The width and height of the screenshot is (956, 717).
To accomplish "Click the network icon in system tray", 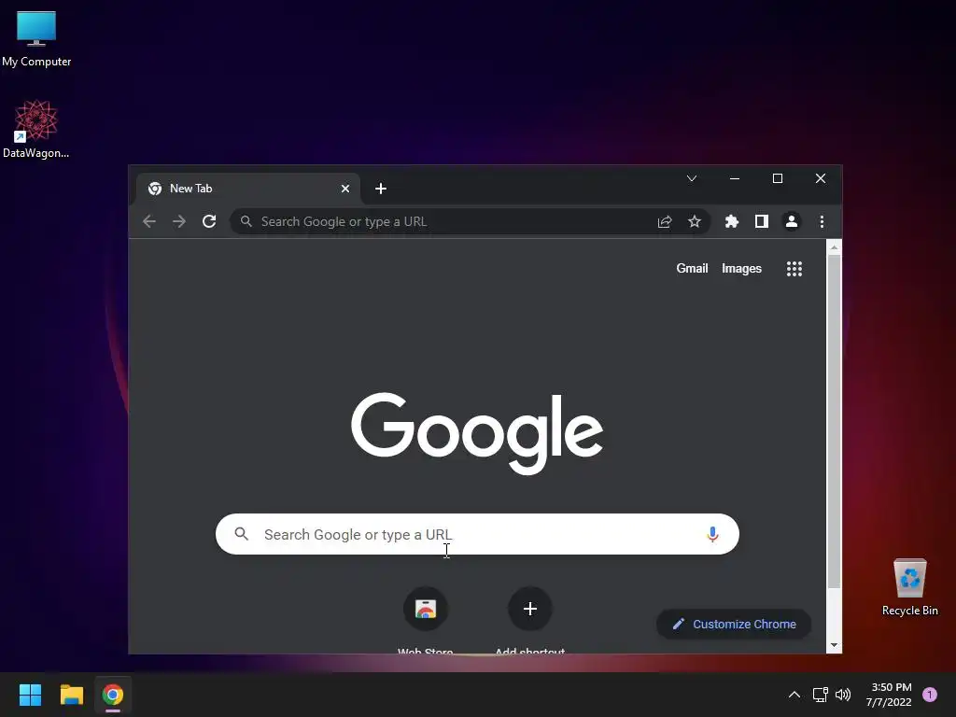I will [820, 695].
